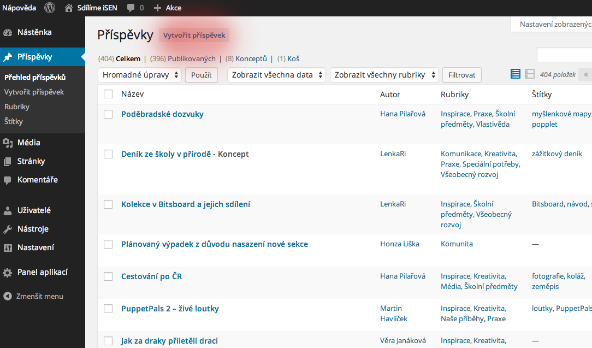Open the post Cestování po ČR
This screenshot has width=592, height=348.
(151, 276)
